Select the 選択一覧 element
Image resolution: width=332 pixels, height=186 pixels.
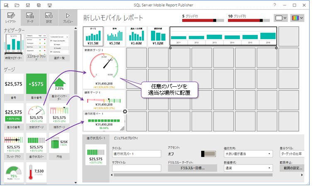59,47
